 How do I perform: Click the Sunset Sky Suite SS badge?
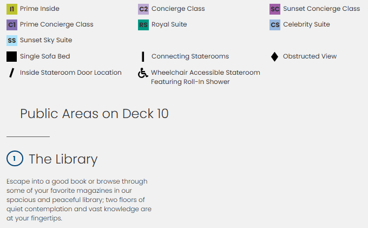pyautogui.click(x=12, y=40)
